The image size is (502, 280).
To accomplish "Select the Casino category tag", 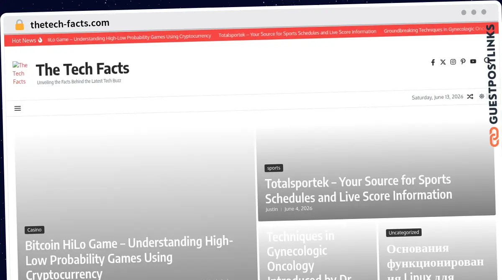I will pyautogui.click(x=34, y=230).
